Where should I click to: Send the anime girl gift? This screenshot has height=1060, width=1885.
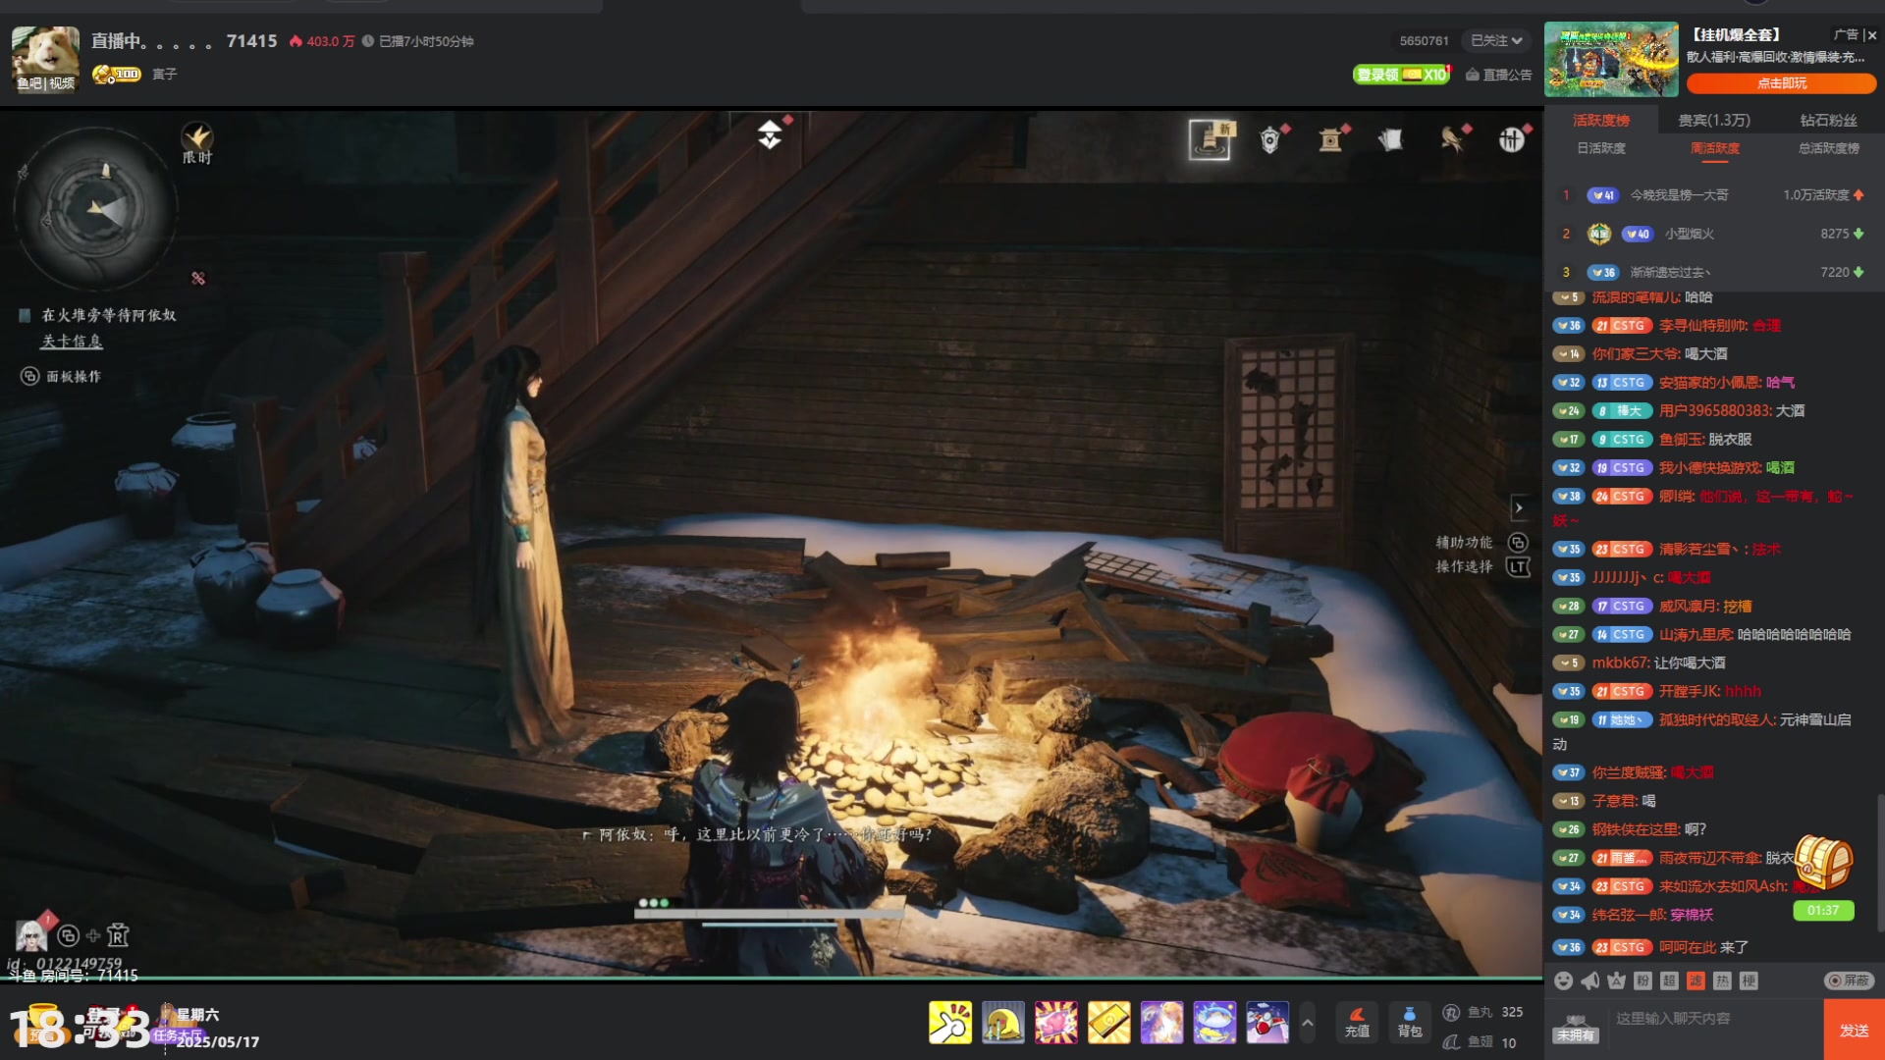click(1161, 1023)
